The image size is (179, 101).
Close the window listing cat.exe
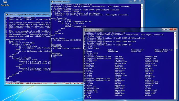pyautogui.click(x=173, y=29)
